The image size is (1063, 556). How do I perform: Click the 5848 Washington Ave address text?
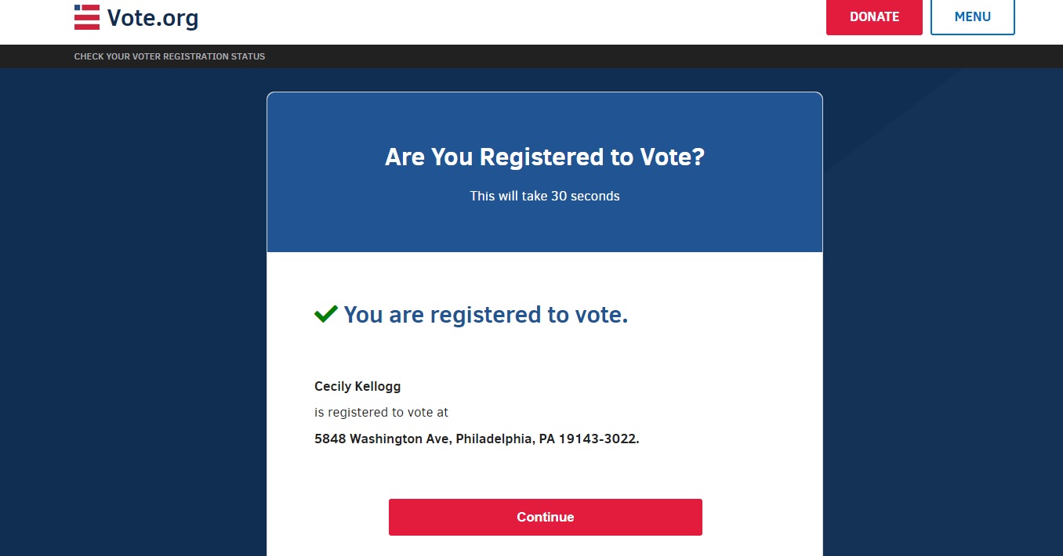pyautogui.click(x=382, y=439)
